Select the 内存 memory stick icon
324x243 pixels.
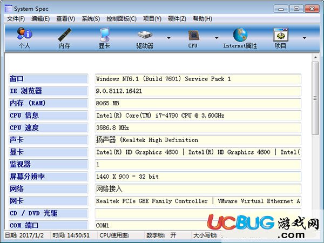64,38
